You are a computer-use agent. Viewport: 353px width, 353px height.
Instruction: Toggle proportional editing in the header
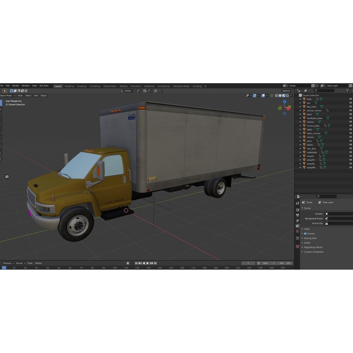click(x=156, y=91)
